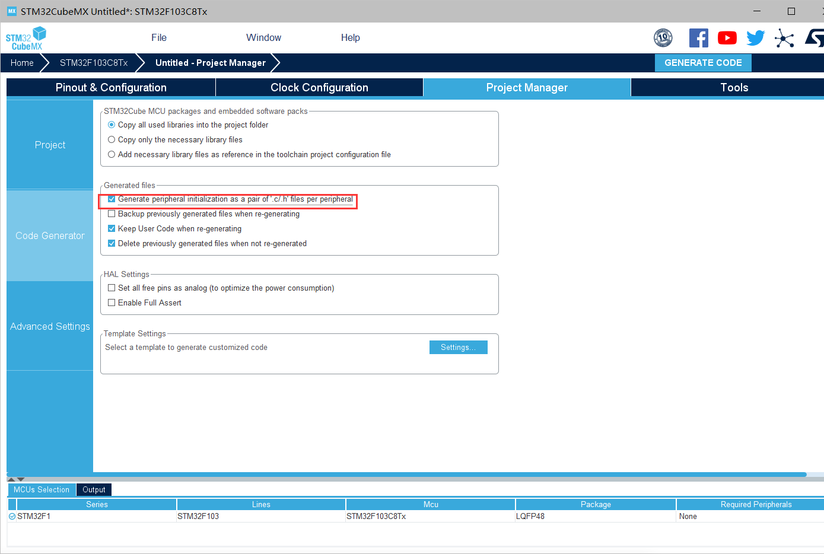
Task: Click the STM32F103C8Tx breadcrumb
Action: (94, 63)
